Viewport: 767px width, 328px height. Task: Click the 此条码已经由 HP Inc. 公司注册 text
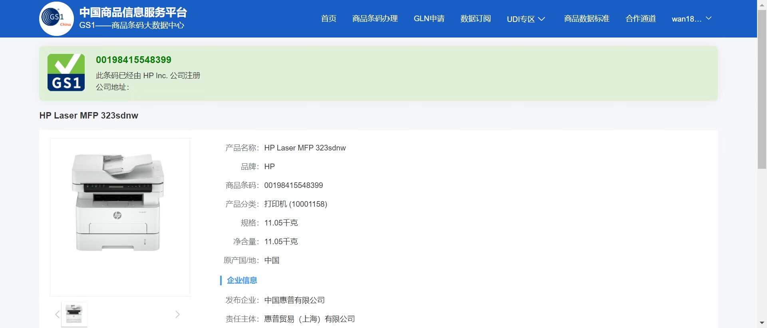(x=148, y=75)
